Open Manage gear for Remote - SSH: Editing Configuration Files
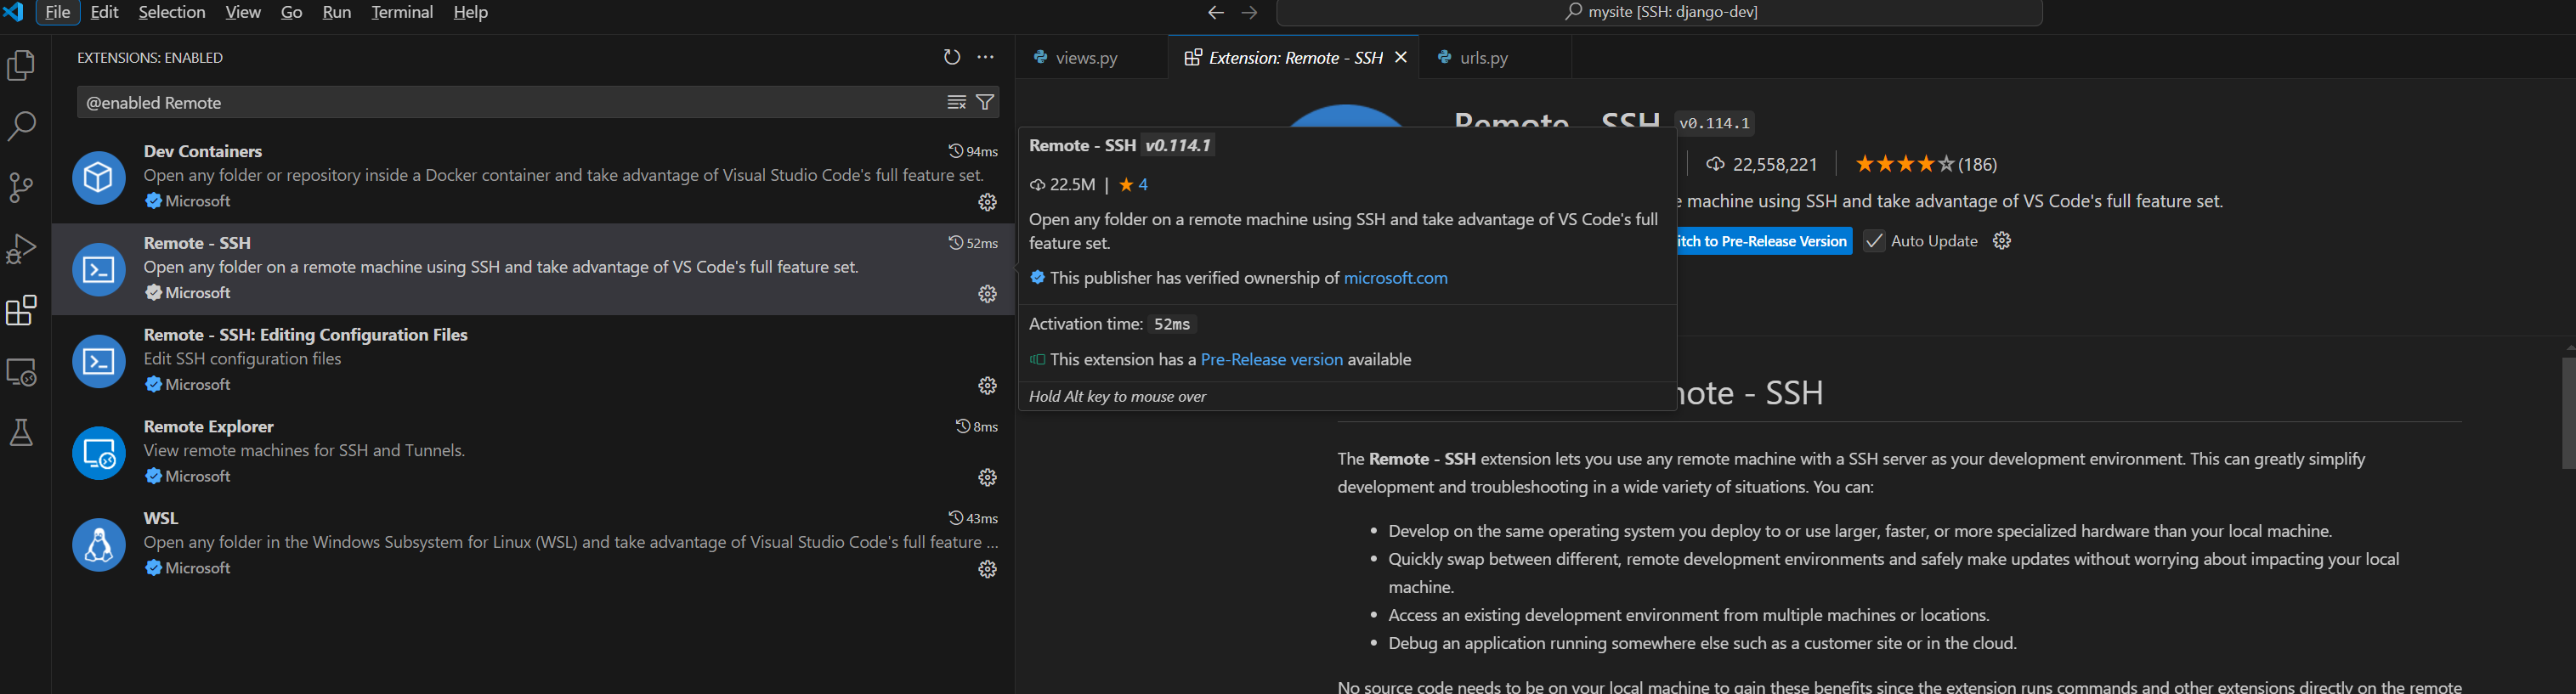2576x694 pixels. (x=987, y=386)
